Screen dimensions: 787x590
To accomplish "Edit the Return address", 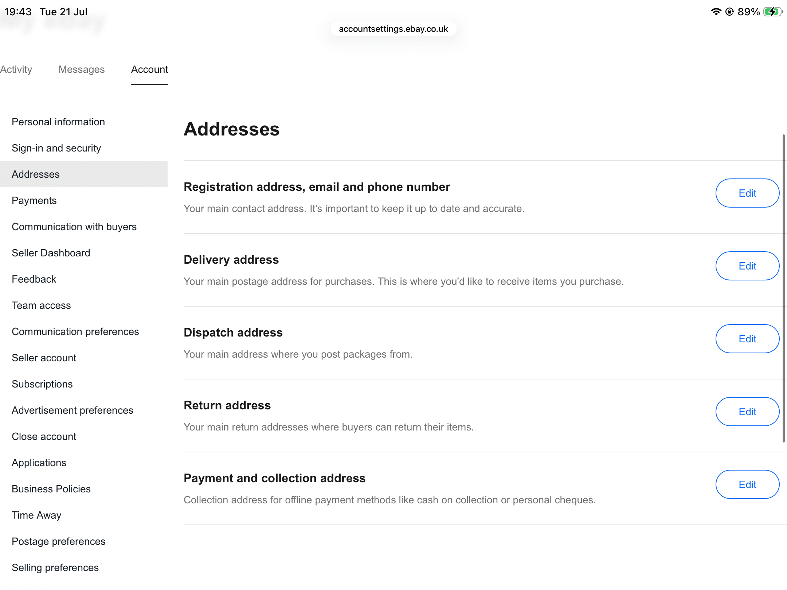I will [747, 412].
